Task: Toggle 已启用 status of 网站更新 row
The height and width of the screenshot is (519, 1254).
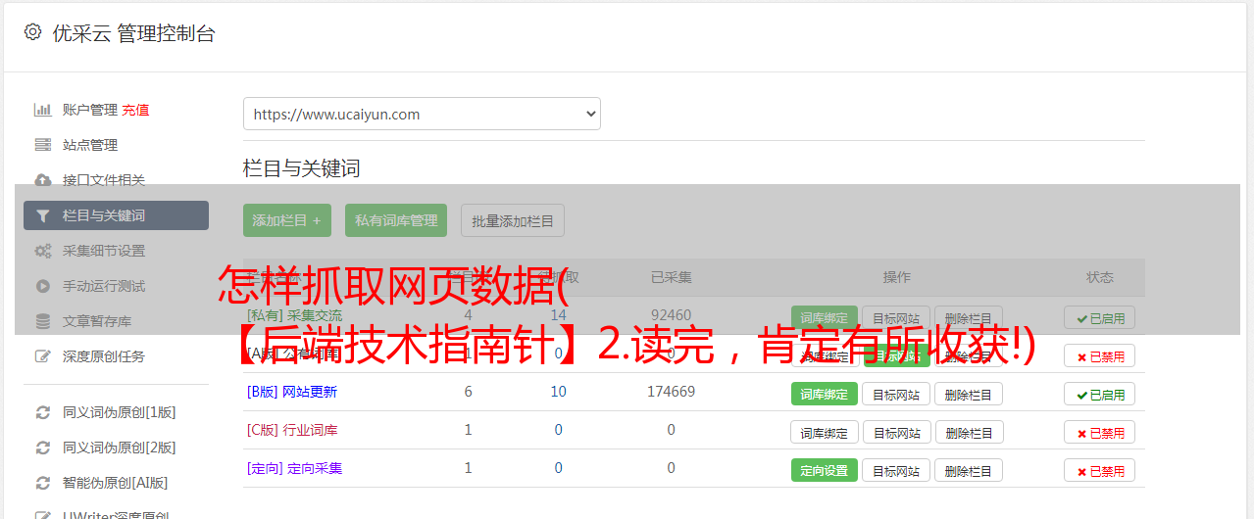Action: point(1100,394)
